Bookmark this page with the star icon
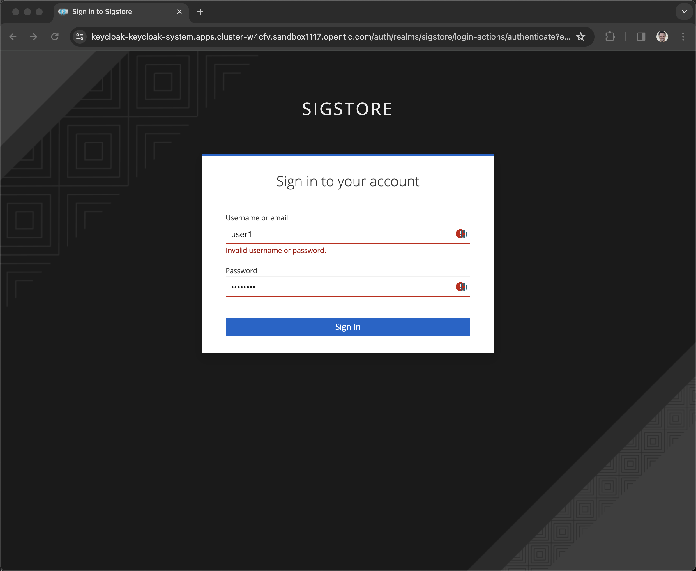The image size is (696, 571). tap(581, 36)
